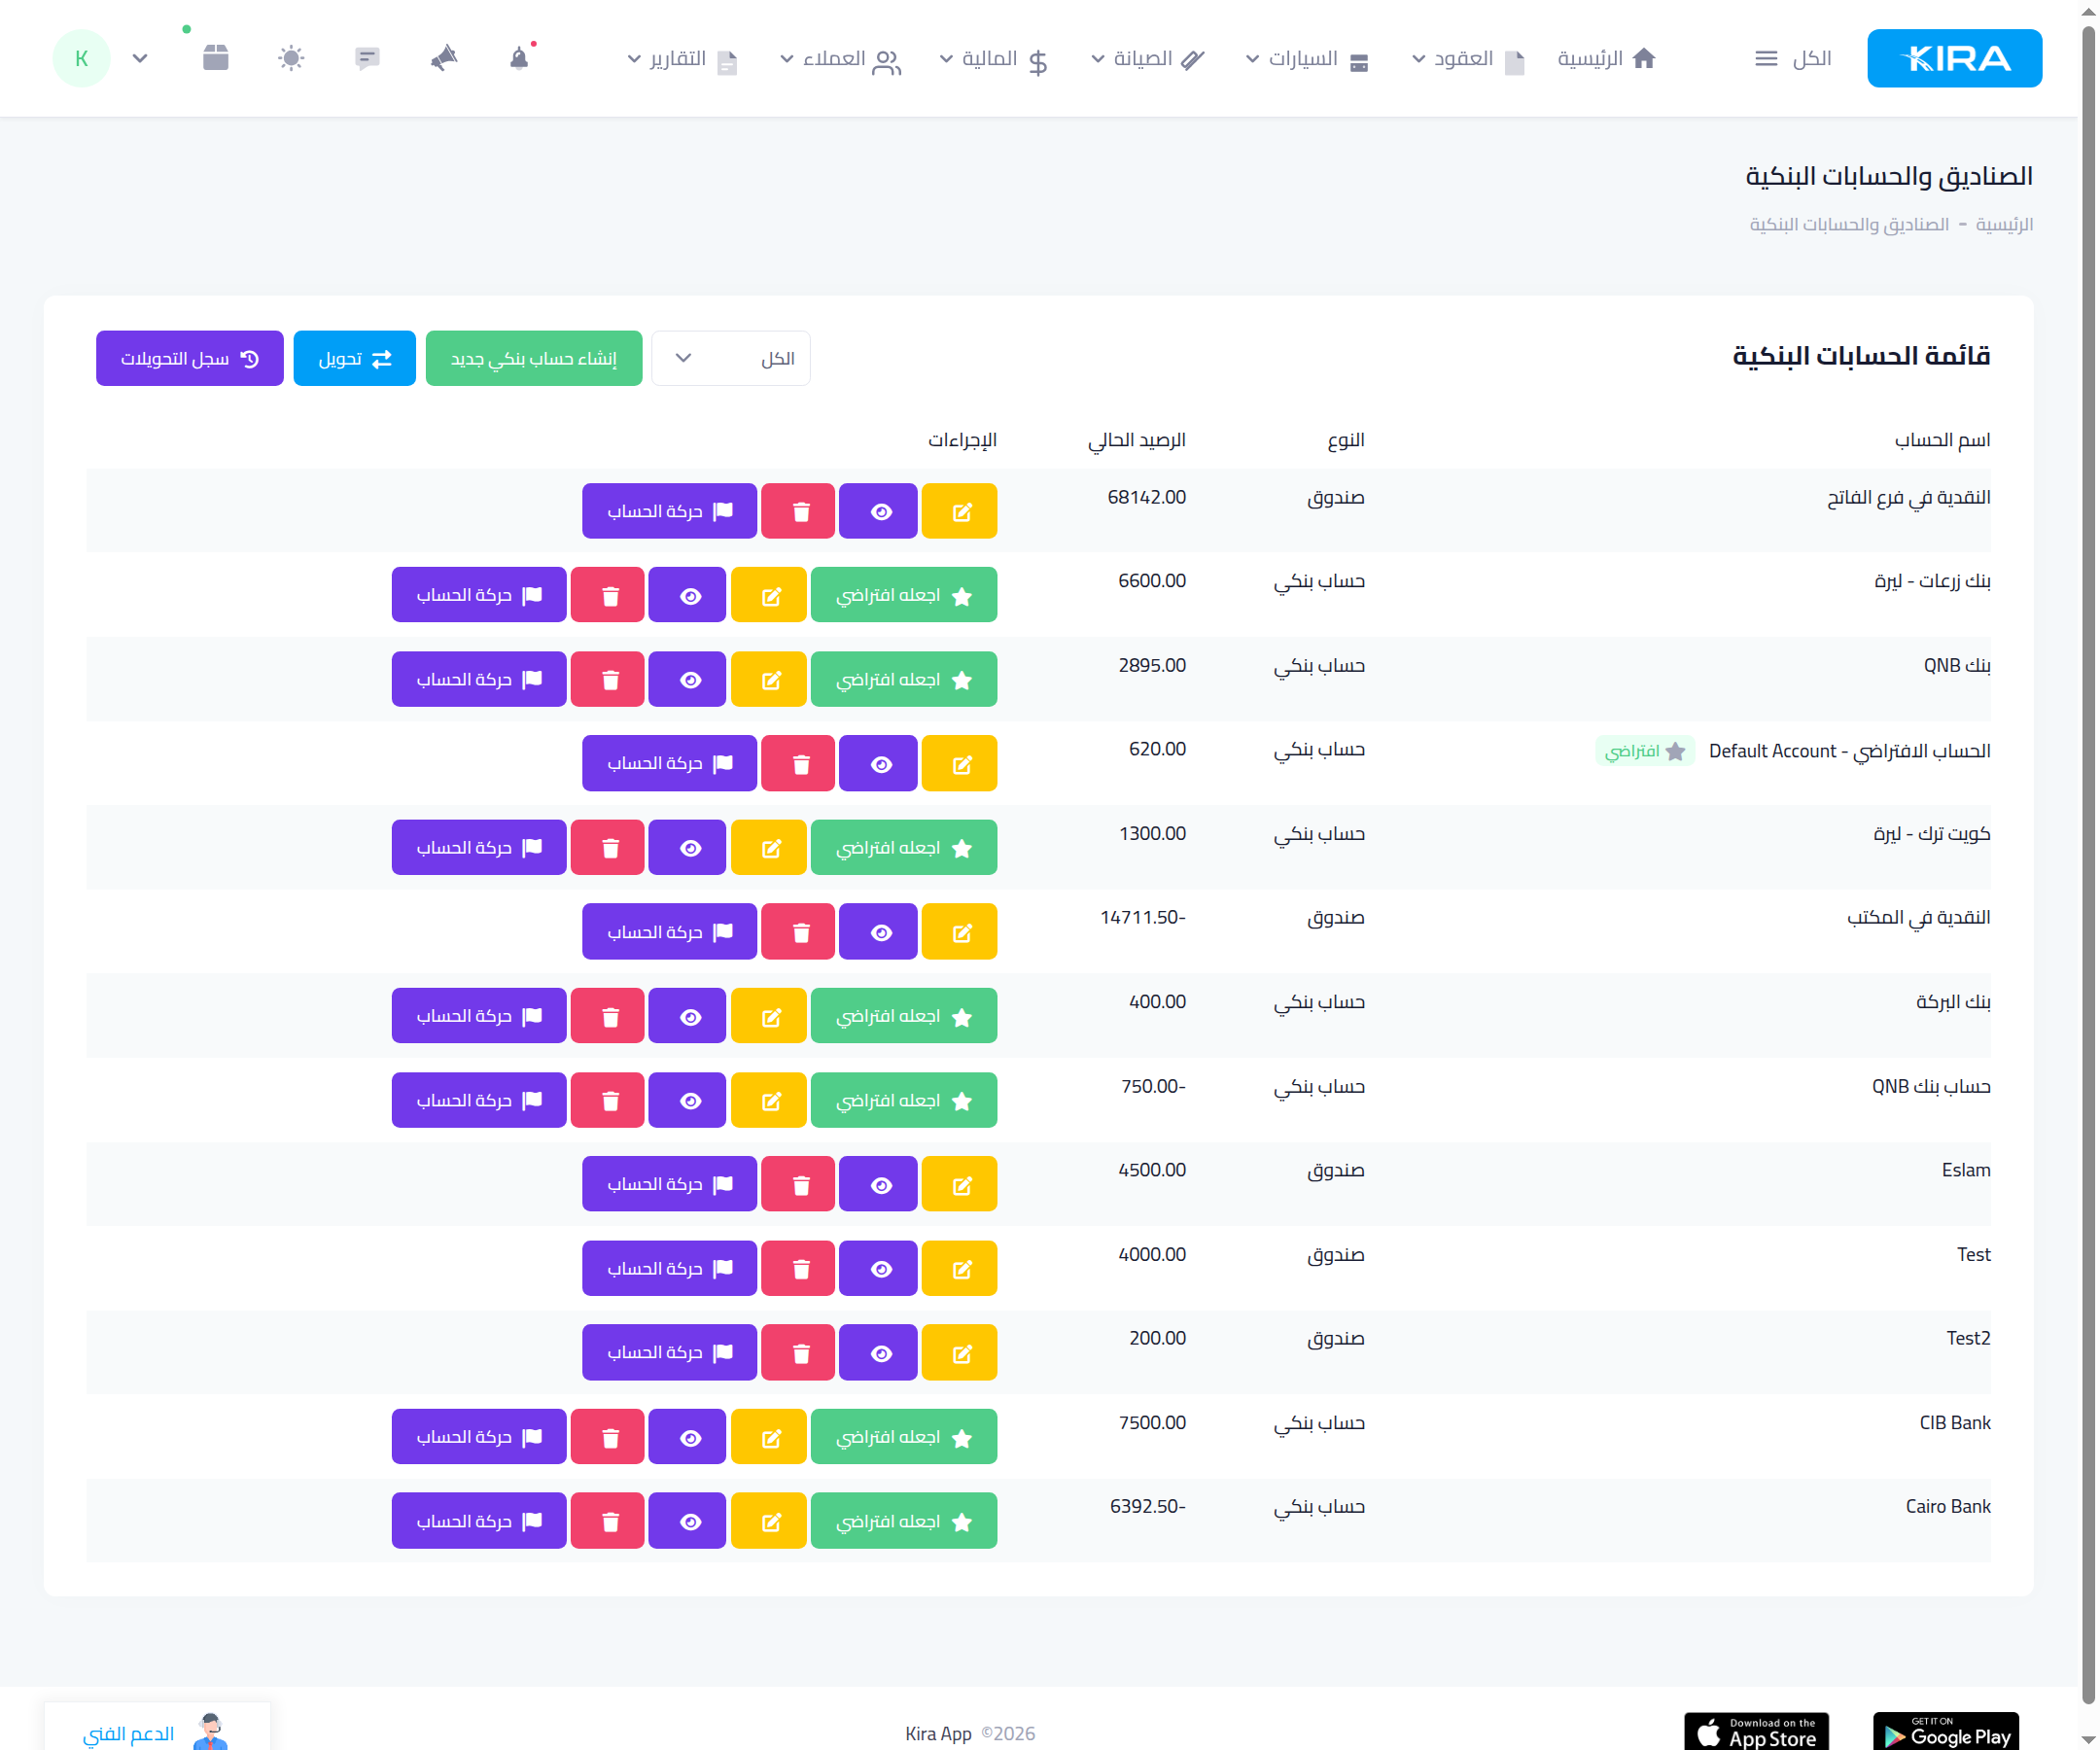Click الرئيسية breadcrumb link
This screenshot has width=2100, height=1750.
click(2004, 224)
